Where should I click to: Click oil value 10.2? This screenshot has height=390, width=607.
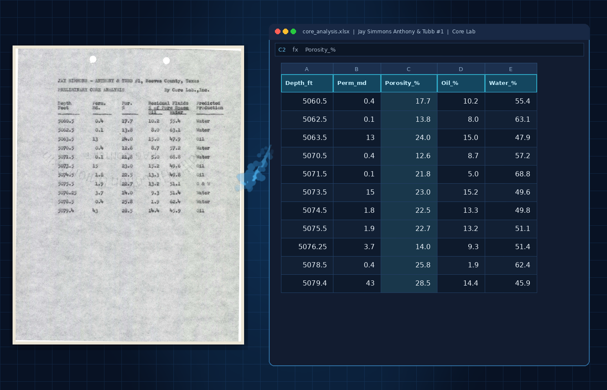[x=461, y=101]
